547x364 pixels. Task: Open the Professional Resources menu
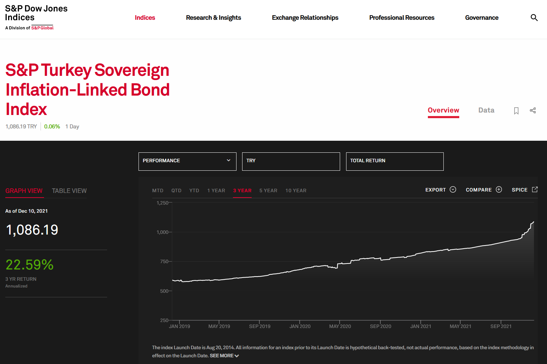[x=402, y=18]
